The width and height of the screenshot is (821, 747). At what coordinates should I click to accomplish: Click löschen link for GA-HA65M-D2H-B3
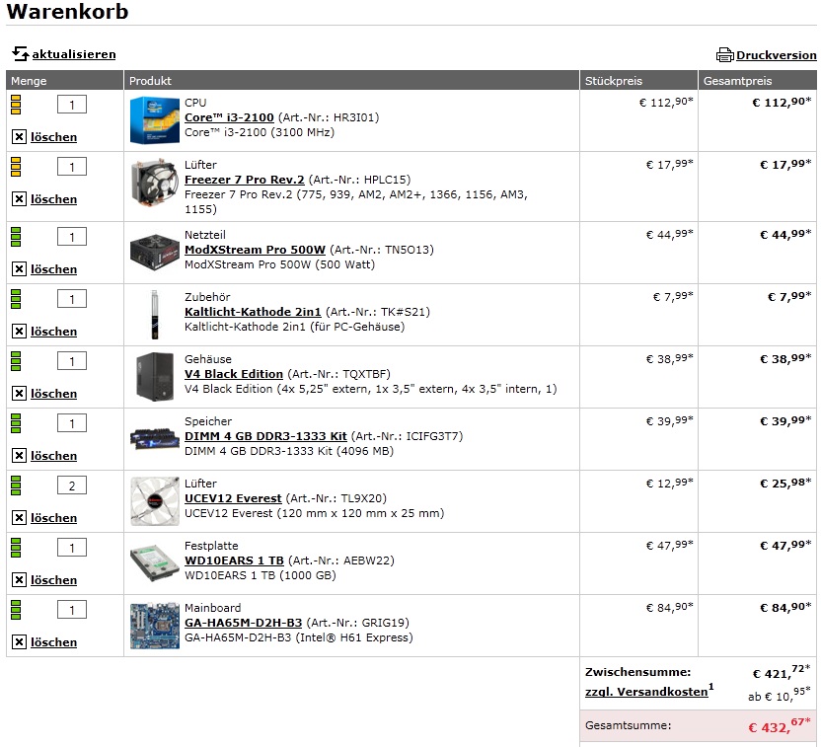coord(53,642)
